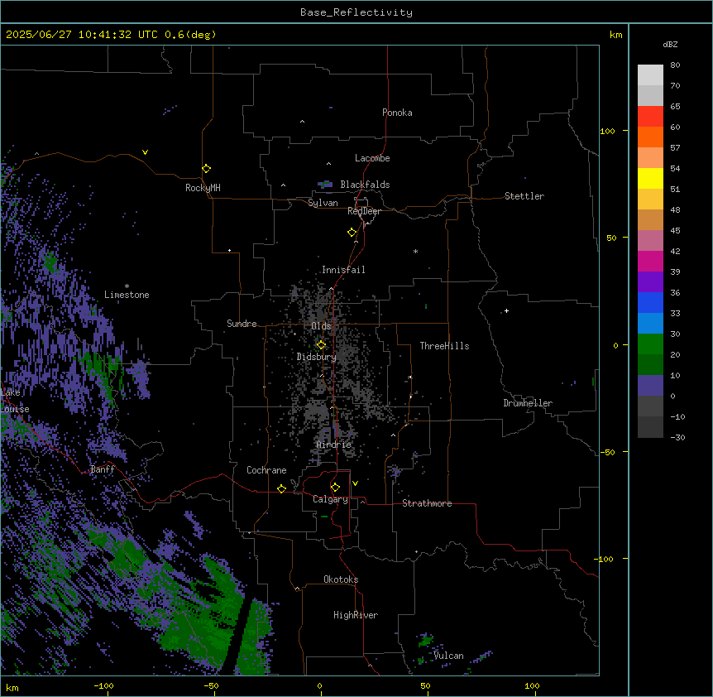Click the ThreeHills town label
Viewport: 713px width, 697px height.
point(444,346)
